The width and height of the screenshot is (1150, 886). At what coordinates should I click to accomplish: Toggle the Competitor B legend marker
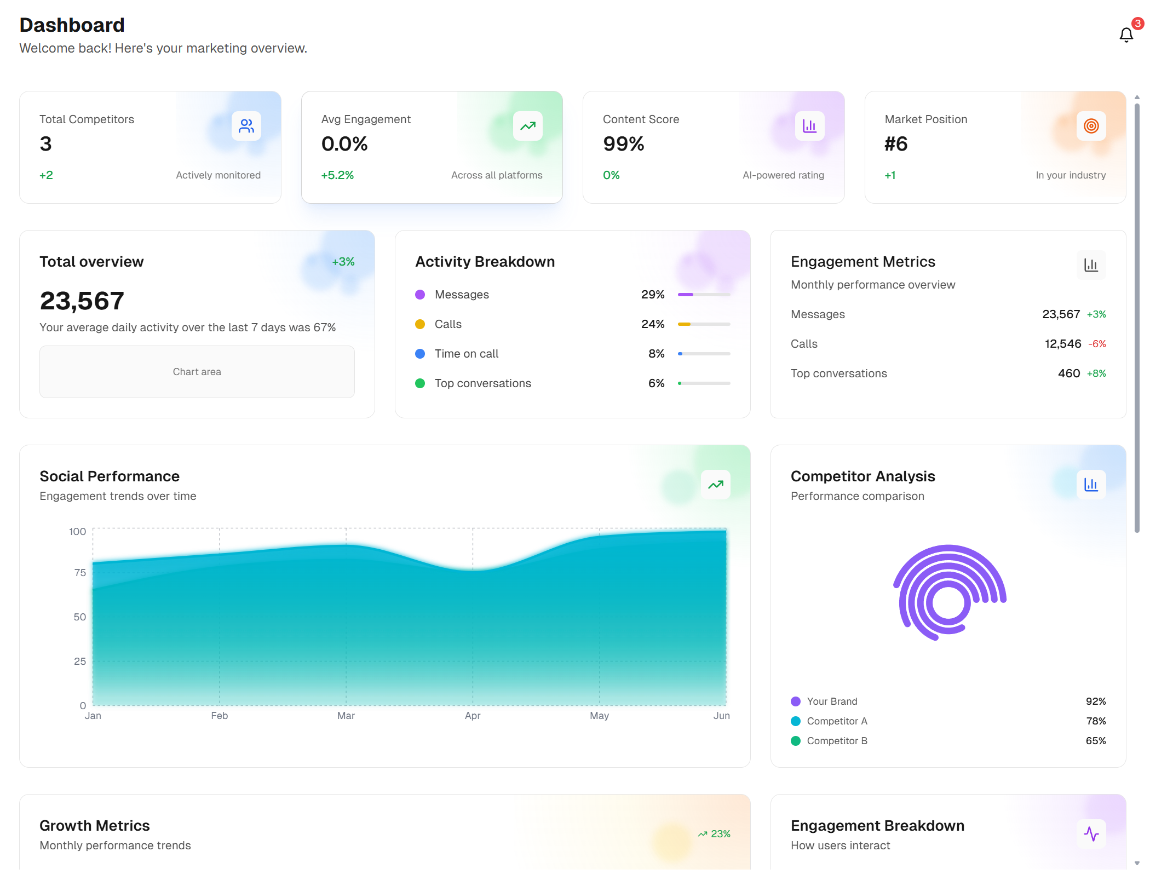[x=795, y=741]
